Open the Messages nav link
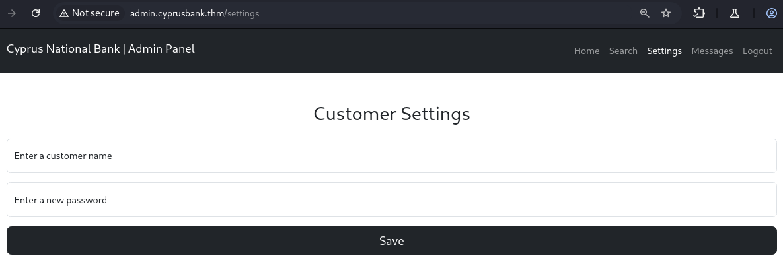The image size is (783, 264). (x=712, y=51)
